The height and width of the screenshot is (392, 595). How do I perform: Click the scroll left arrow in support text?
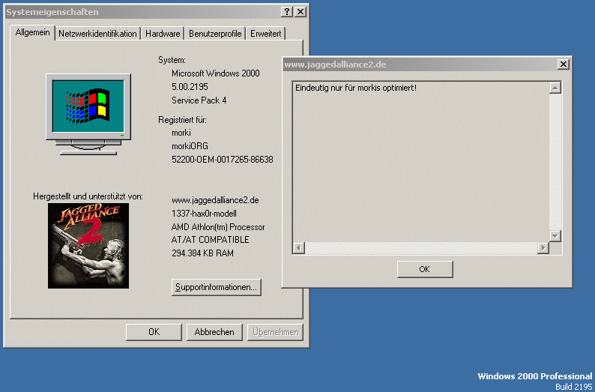pyautogui.click(x=299, y=248)
